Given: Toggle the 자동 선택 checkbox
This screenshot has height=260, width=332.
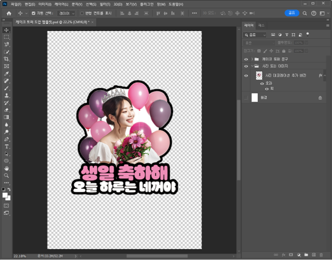Looking at the screenshot, I should click(x=34, y=13).
